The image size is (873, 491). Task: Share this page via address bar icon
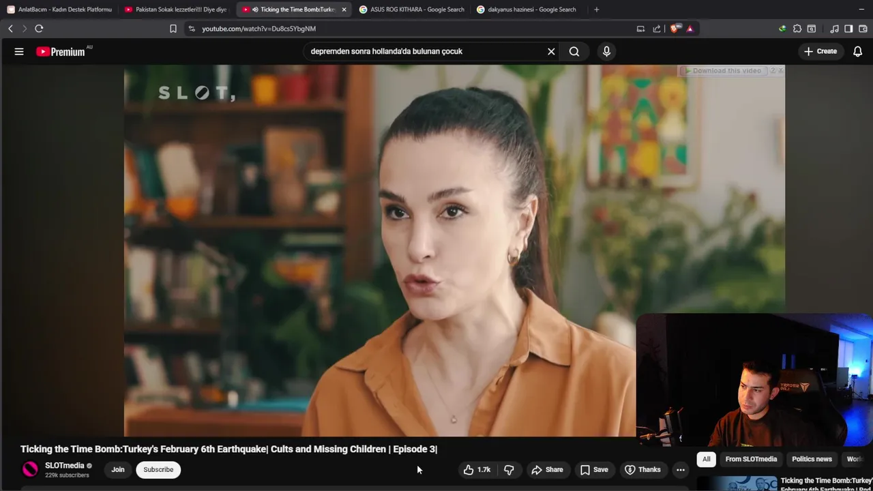[656, 29]
